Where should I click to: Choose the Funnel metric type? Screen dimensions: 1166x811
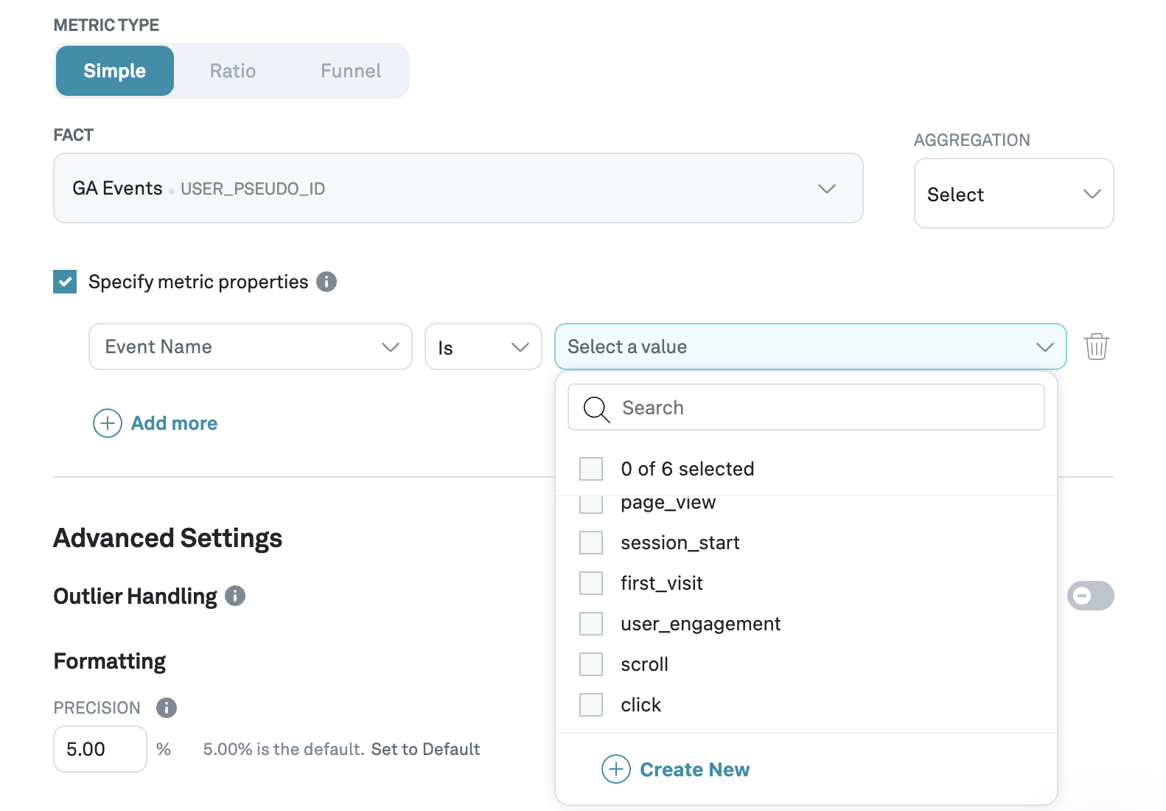(351, 71)
